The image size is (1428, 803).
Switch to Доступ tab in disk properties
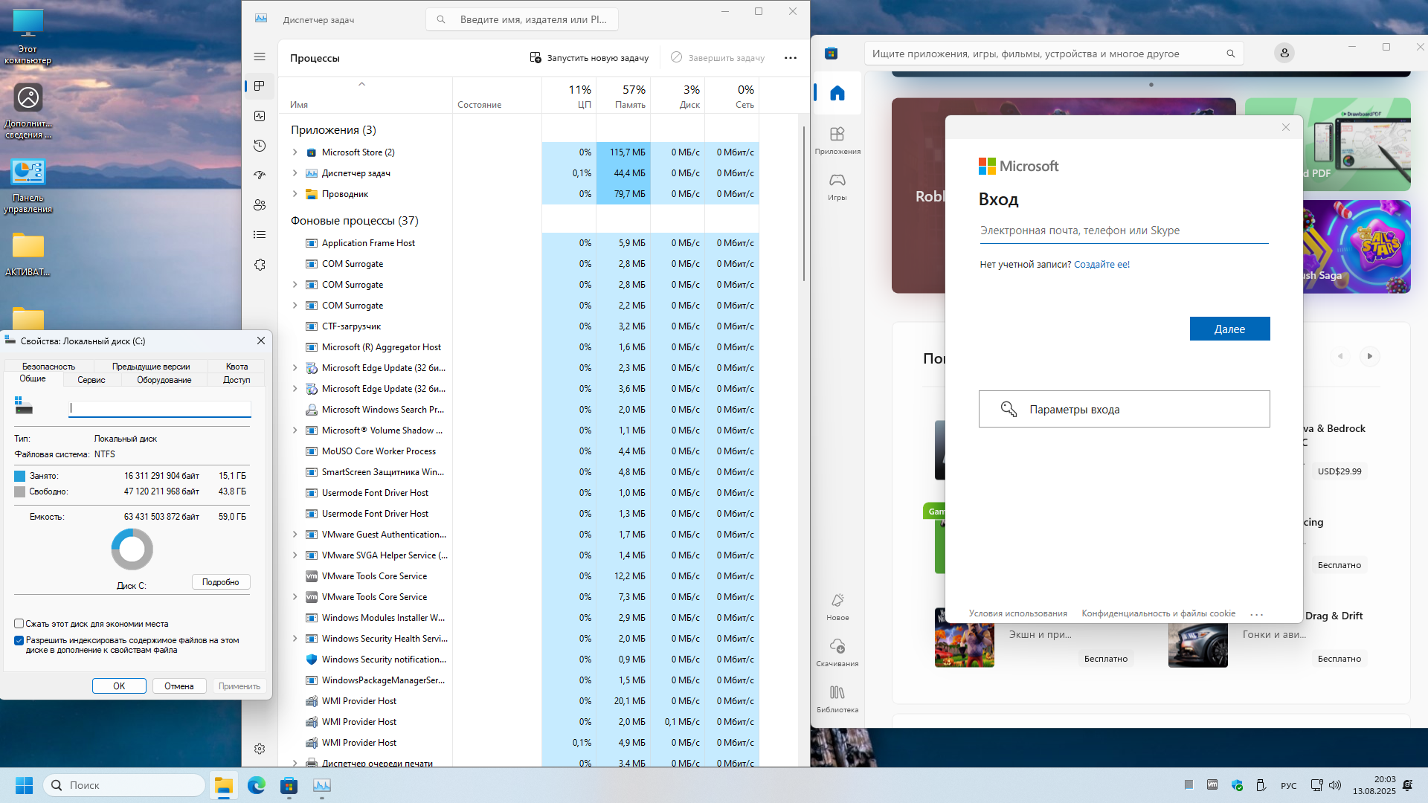pos(237,380)
